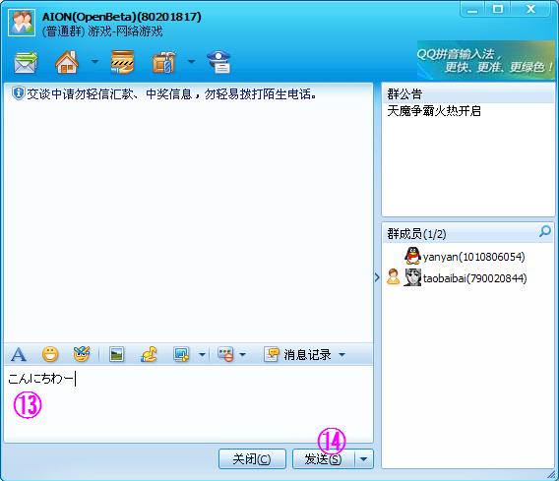Click taobaibai's avatar picture
559x481 pixels.
pyautogui.click(x=412, y=277)
